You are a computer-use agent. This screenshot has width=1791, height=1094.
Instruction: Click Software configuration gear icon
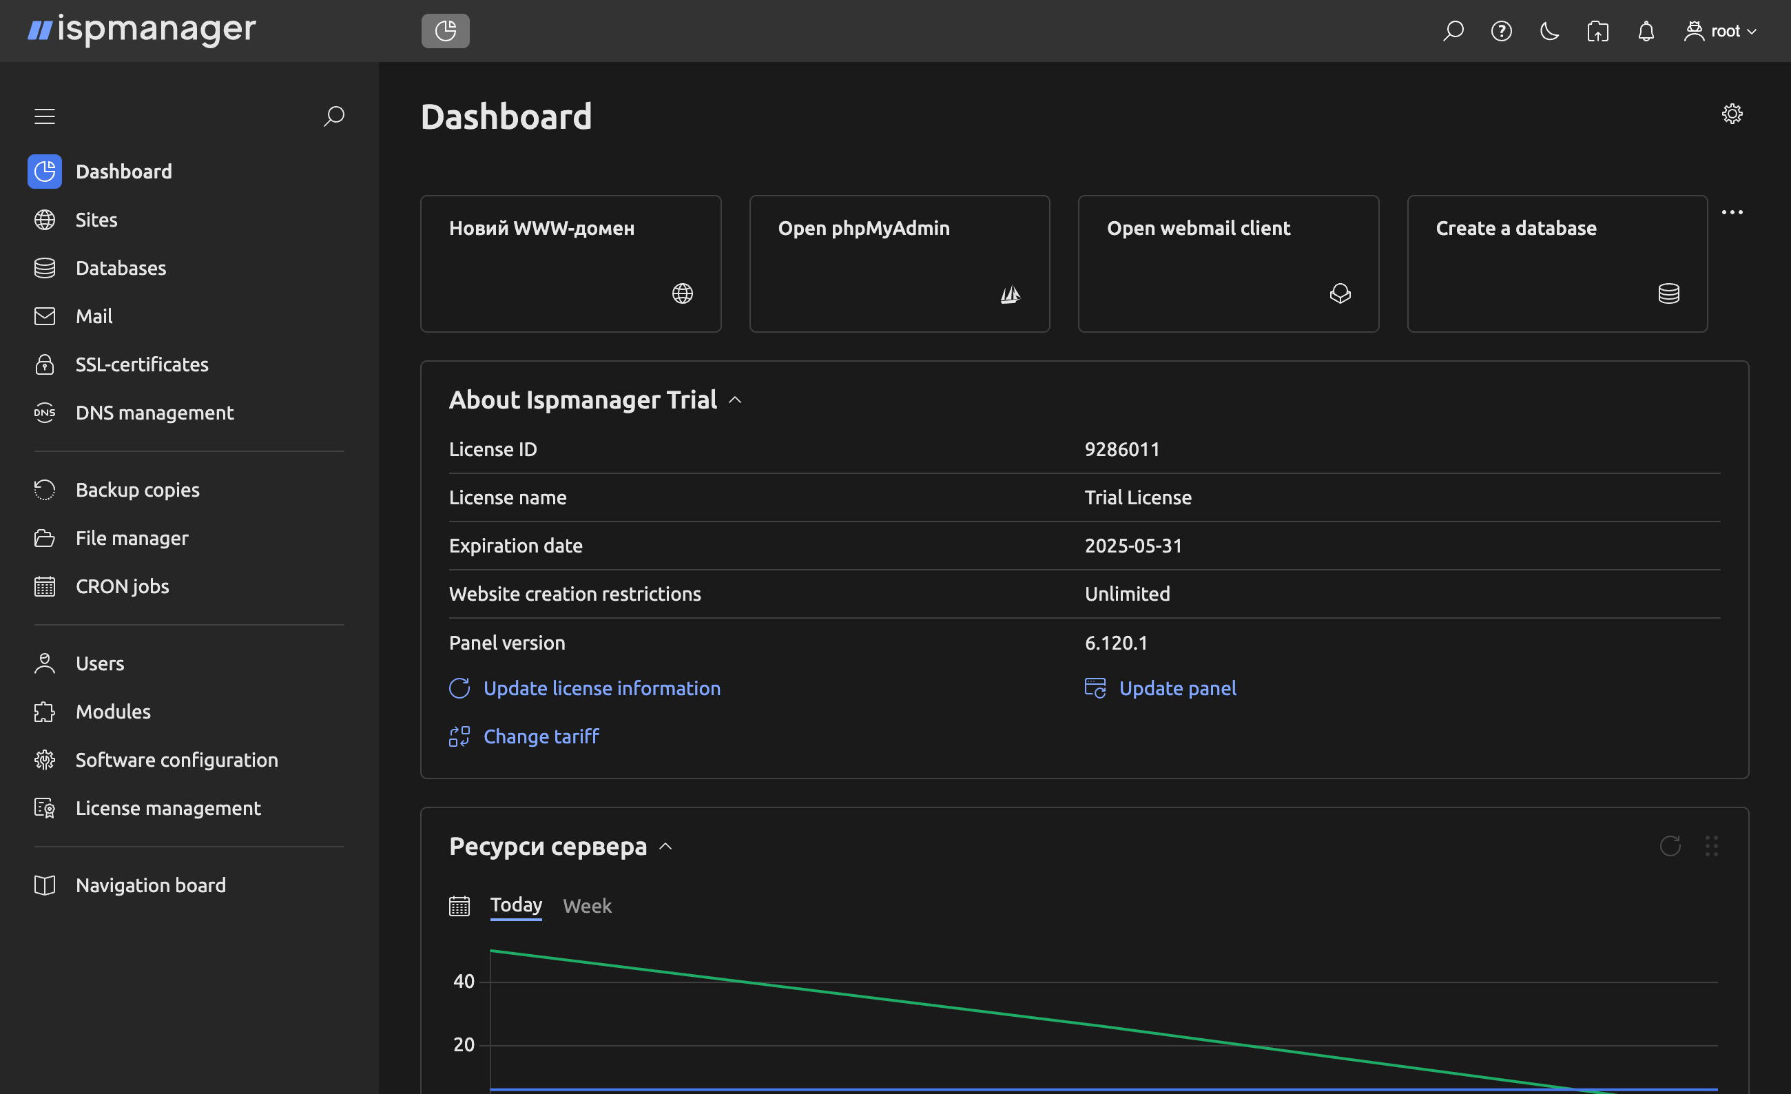tap(44, 761)
